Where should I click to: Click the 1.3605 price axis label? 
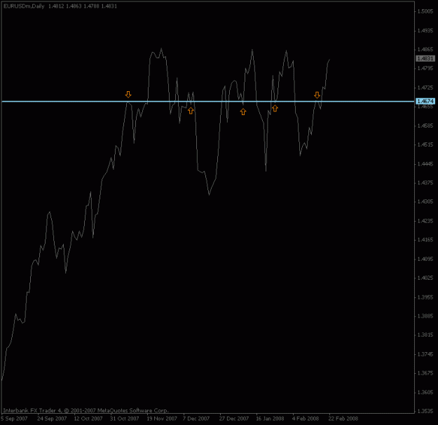pyautogui.click(x=425, y=392)
